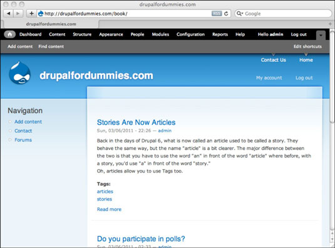335x248 pixels.
Task: Click the stories tag
Action: [105, 199]
